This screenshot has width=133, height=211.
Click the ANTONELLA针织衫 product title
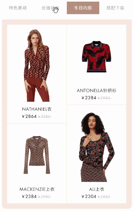click(x=96, y=91)
